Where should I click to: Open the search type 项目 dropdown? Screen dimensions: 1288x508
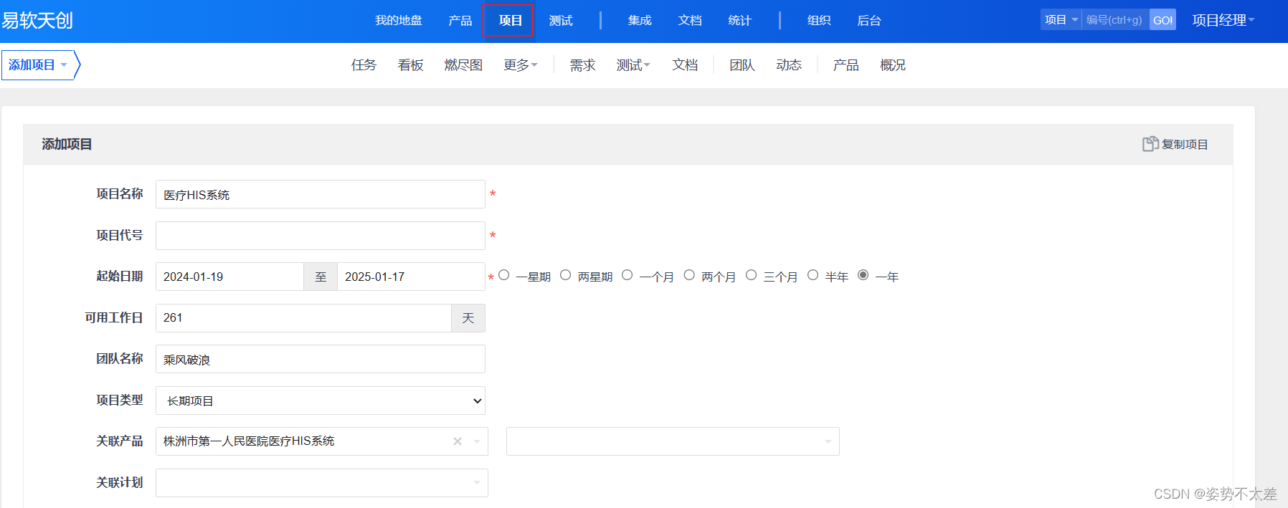coord(1061,20)
